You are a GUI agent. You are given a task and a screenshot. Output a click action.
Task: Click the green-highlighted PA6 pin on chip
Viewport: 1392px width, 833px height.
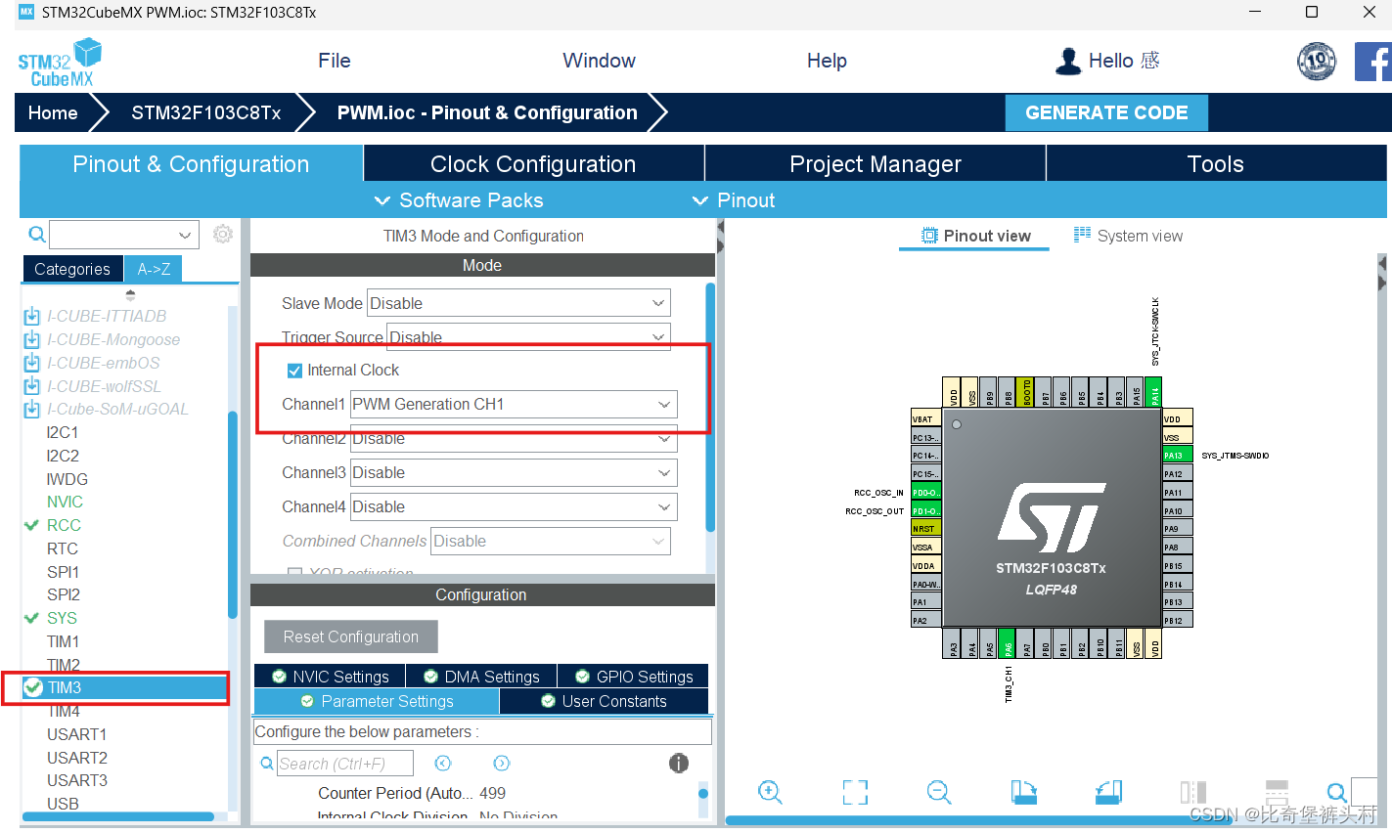pos(1008,644)
